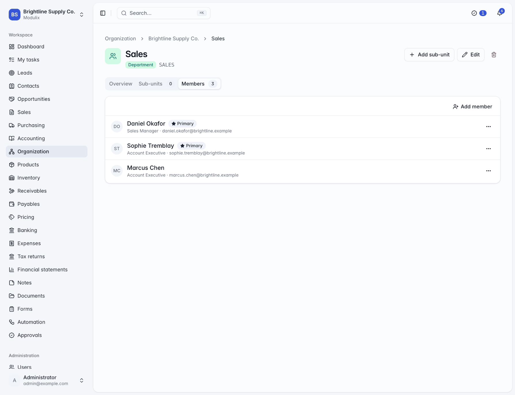Open Tax returns page
Screen dimensions: 515x395
pyautogui.click(x=47, y=257)
